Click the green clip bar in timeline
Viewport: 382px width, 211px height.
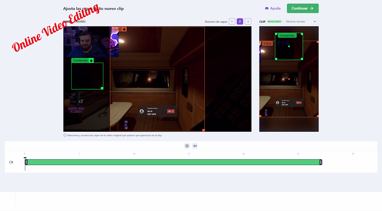173,162
